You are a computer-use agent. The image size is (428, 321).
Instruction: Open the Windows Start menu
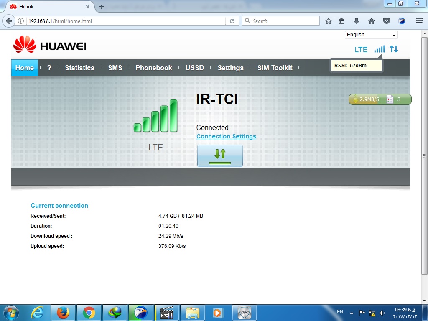pyautogui.click(x=11, y=313)
